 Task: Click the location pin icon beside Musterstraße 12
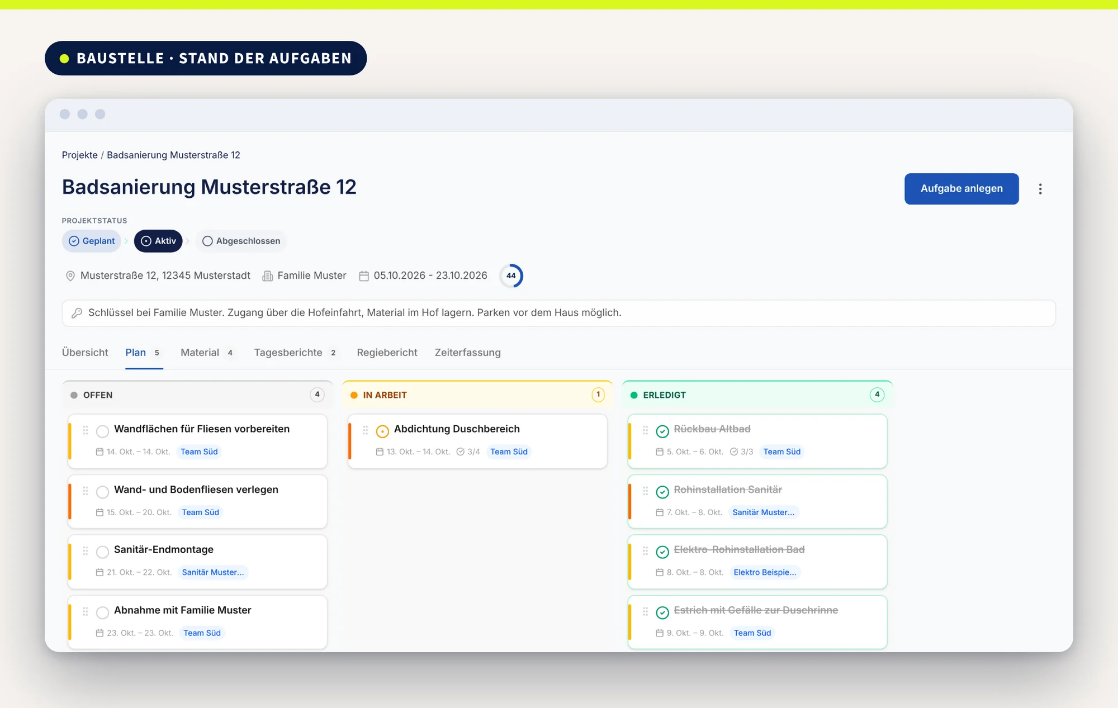pos(70,276)
